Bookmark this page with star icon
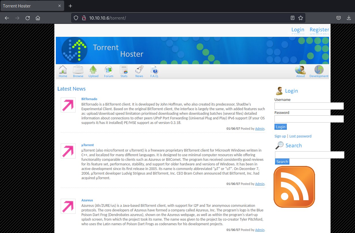The height and width of the screenshot is (233, 355). (301, 18)
